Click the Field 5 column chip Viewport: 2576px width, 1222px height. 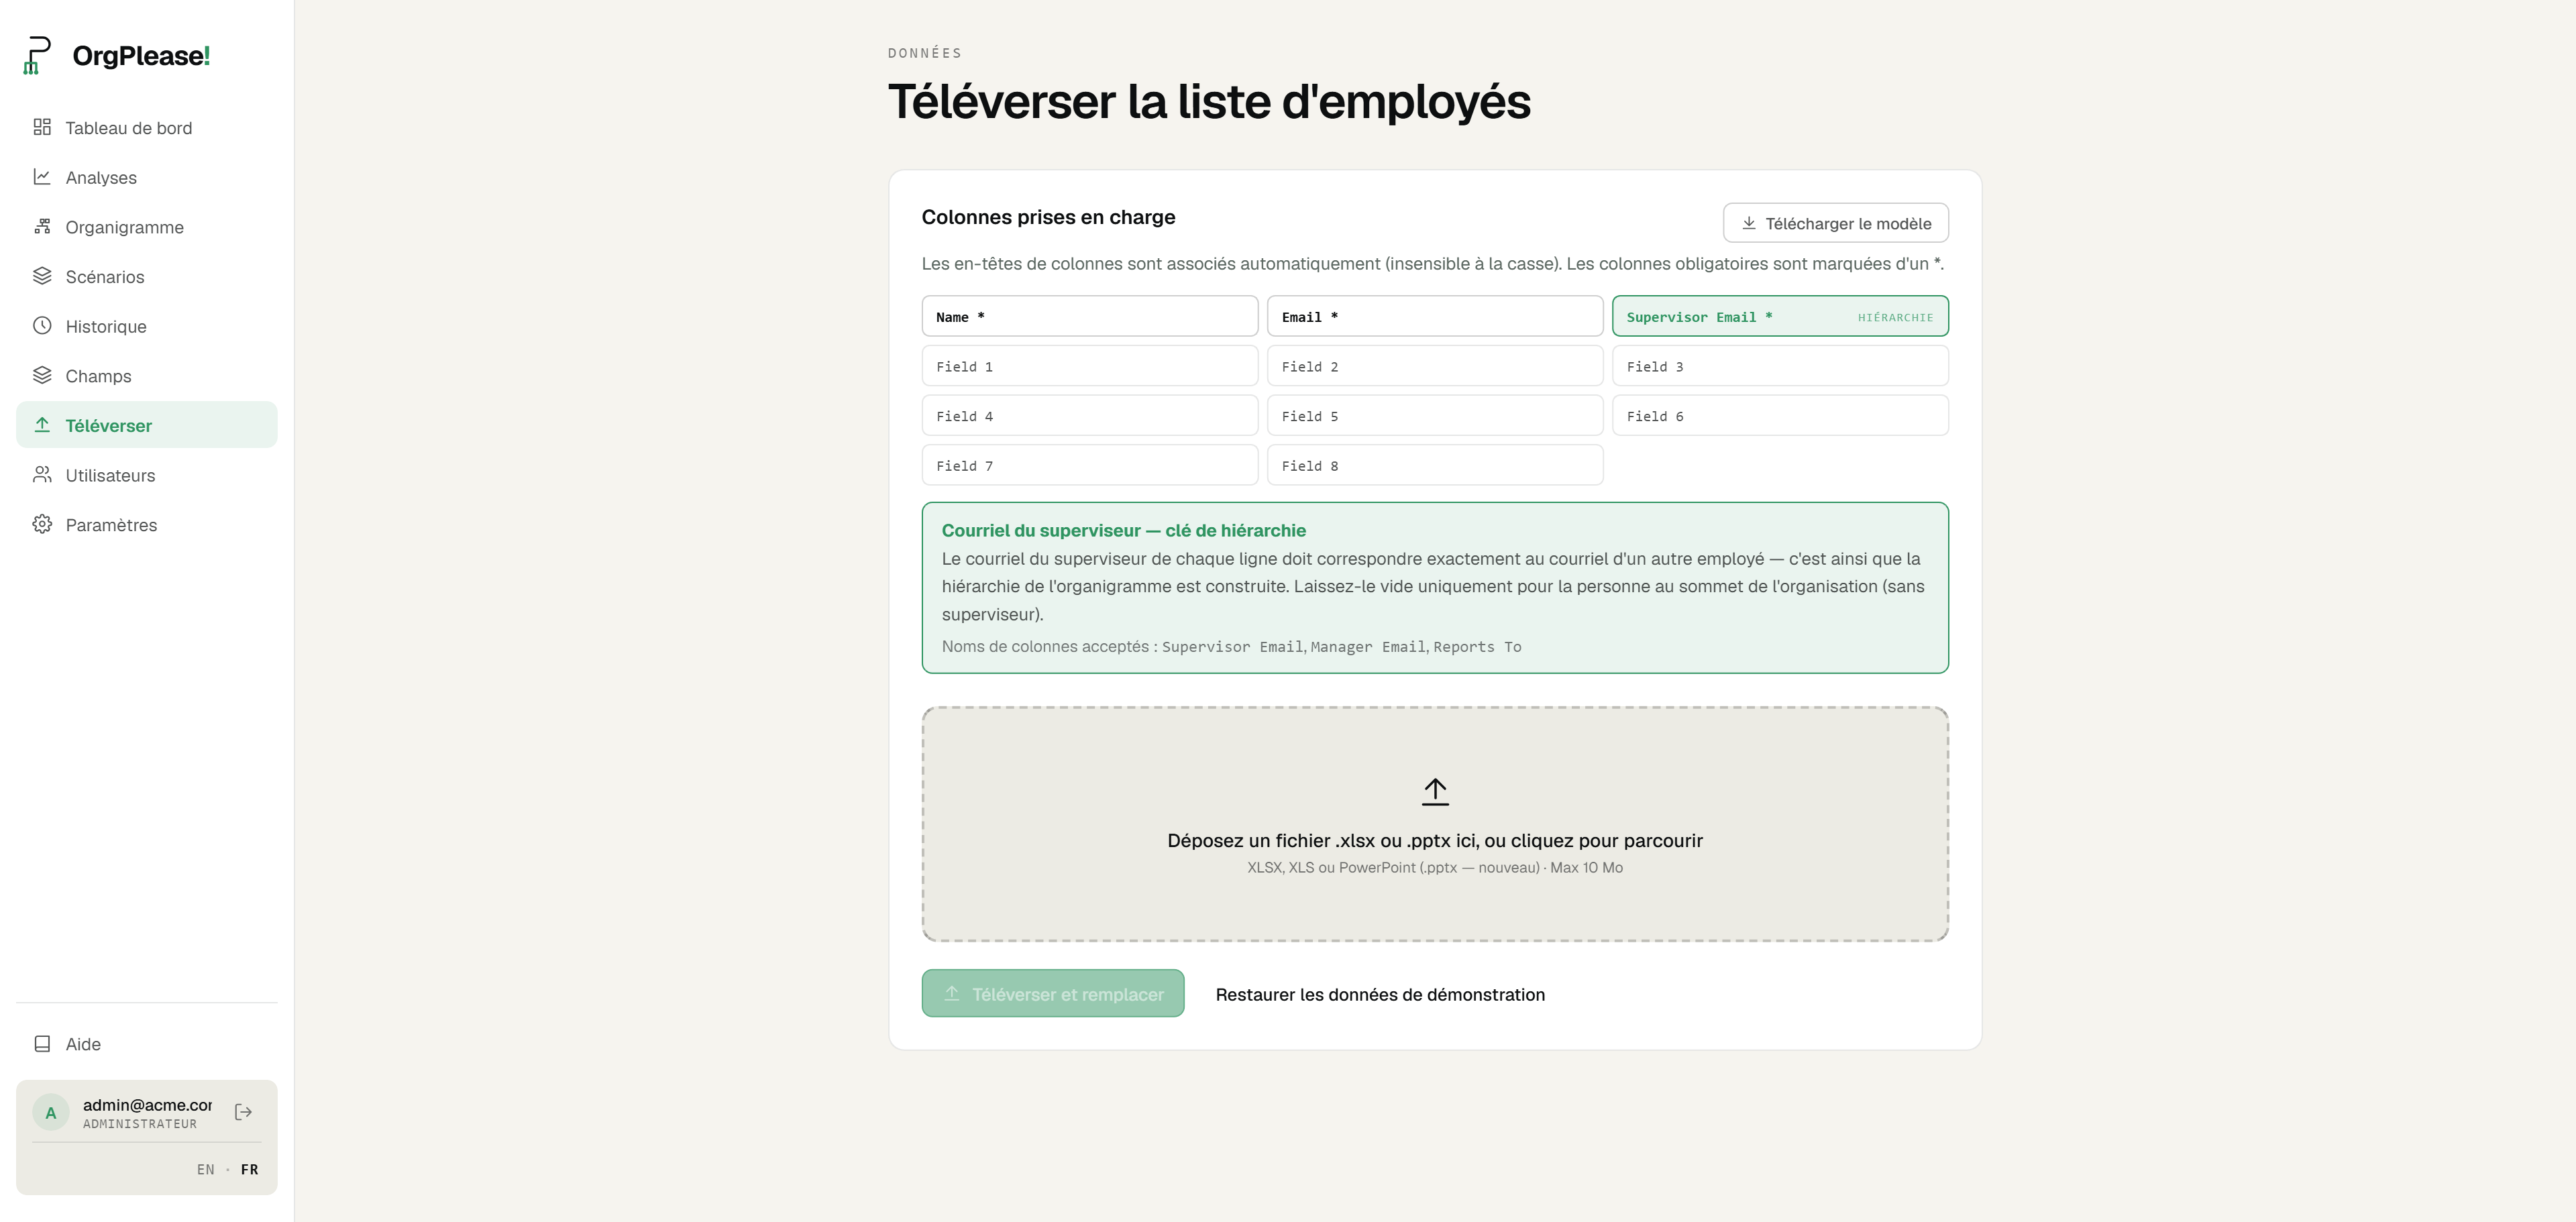point(1435,416)
